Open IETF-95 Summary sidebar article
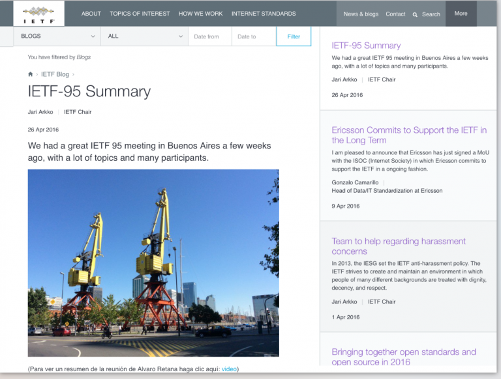501x379 pixels. tap(366, 46)
